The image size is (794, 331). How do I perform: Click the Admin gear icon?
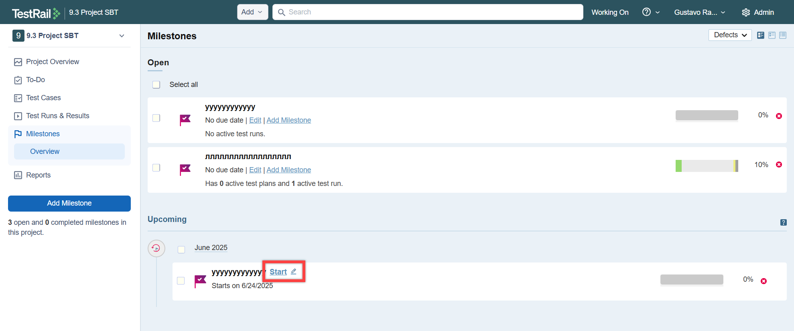(x=745, y=12)
